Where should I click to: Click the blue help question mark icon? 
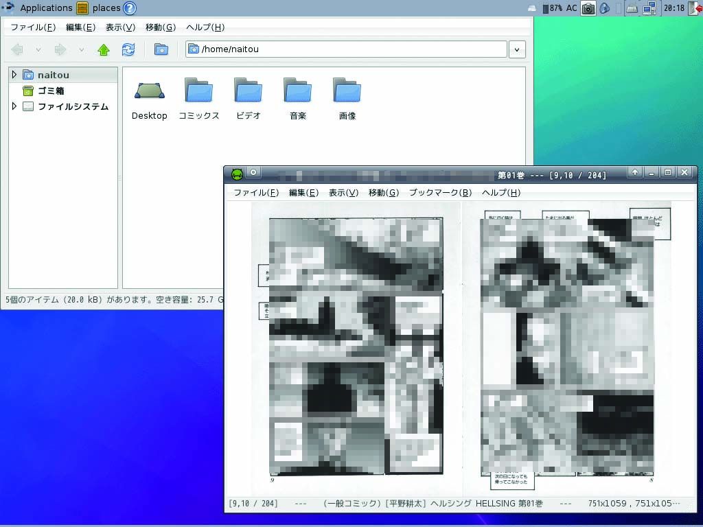pos(130,8)
